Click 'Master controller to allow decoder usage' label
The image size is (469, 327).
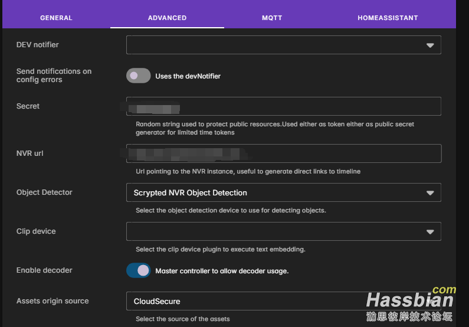[222, 271]
